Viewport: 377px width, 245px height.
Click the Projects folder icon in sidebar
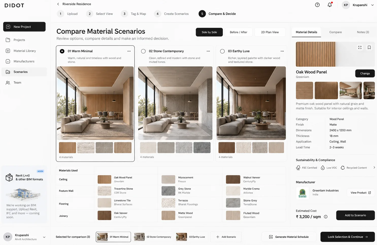[8, 40]
